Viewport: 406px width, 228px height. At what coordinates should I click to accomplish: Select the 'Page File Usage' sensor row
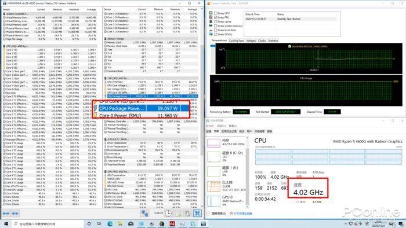point(49,39)
